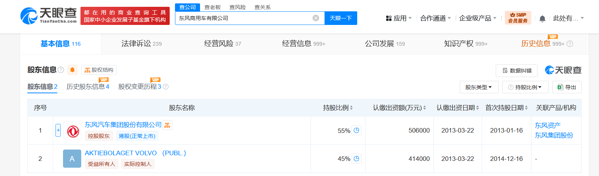
Task: Open the 持股比例 dropdown filter
Action: (x=525, y=87)
